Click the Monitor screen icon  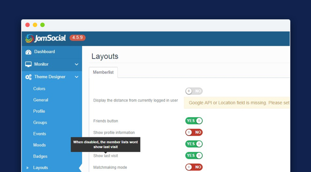(x=28, y=64)
